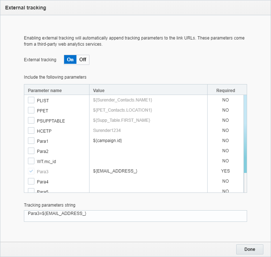
Task: Enable the PLIST parameter checkbox
Action: point(31,100)
